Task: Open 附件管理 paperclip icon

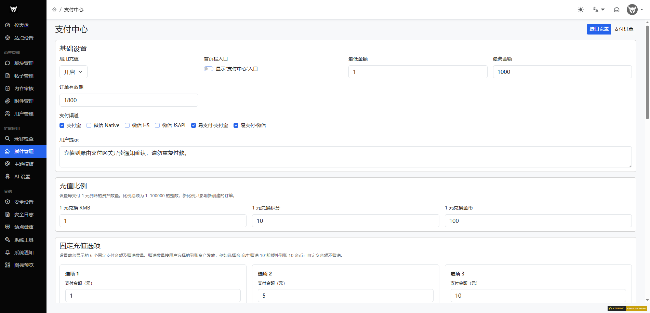Action: coord(8,101)
